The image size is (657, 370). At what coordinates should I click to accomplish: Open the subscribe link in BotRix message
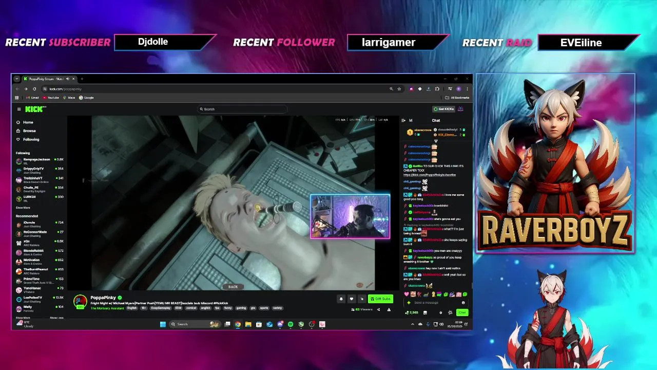tap(429, 175)
